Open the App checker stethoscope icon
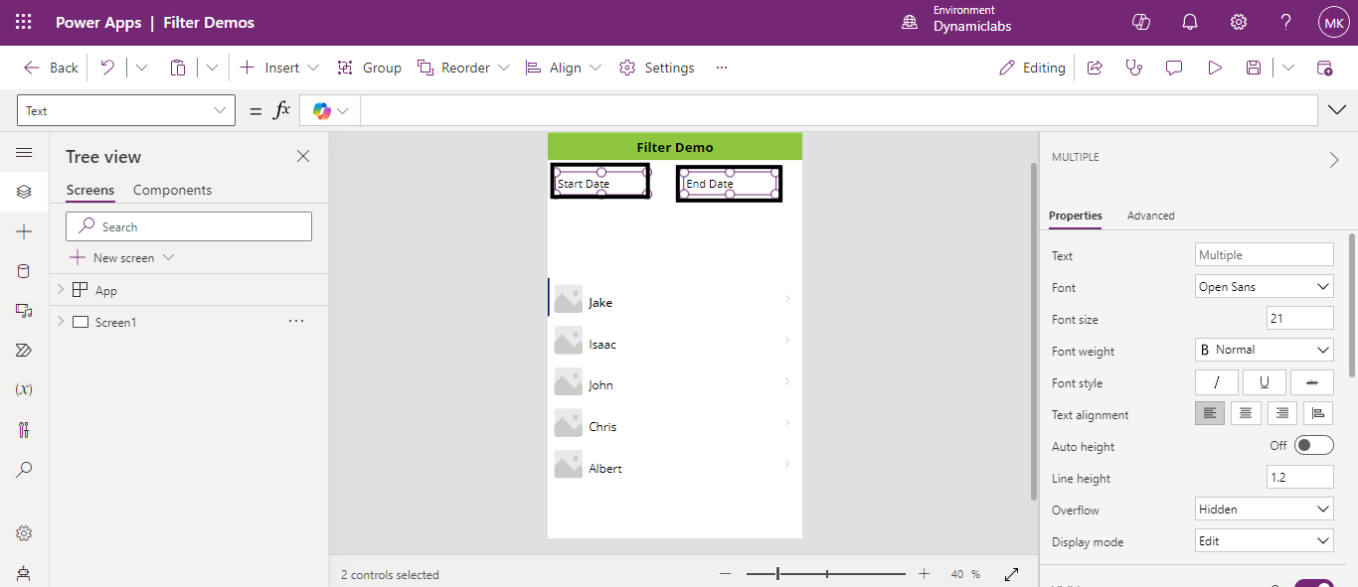Screen dimensions: 1358x587 click(1133, 68)
